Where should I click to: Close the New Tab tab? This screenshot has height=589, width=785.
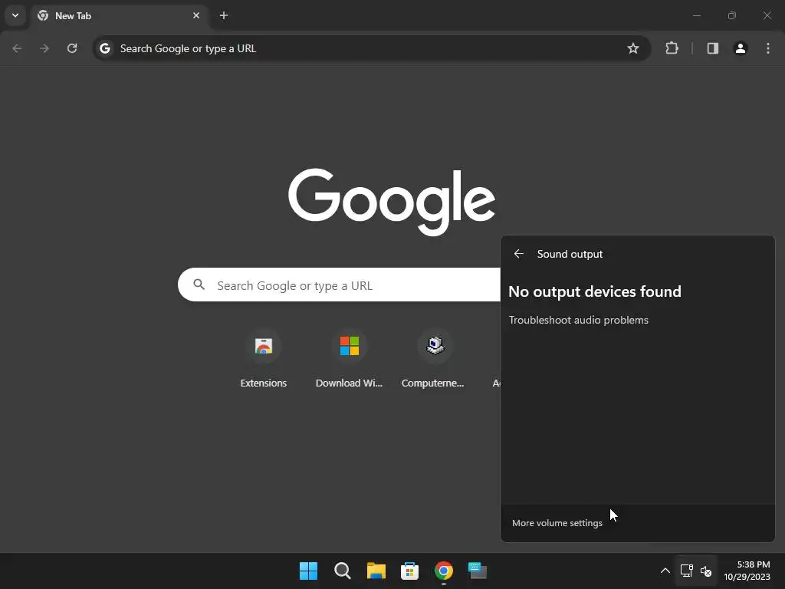tap(196, 15)
